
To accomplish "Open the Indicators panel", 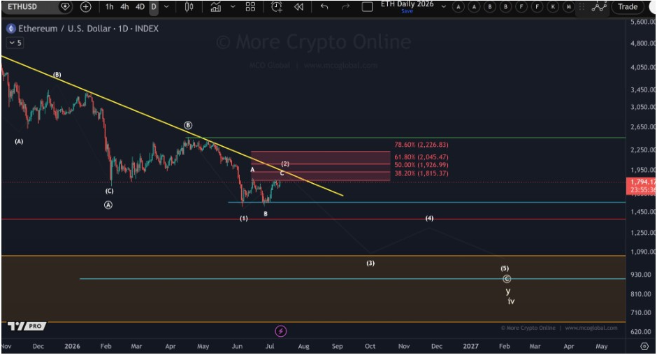I will 216,7.
